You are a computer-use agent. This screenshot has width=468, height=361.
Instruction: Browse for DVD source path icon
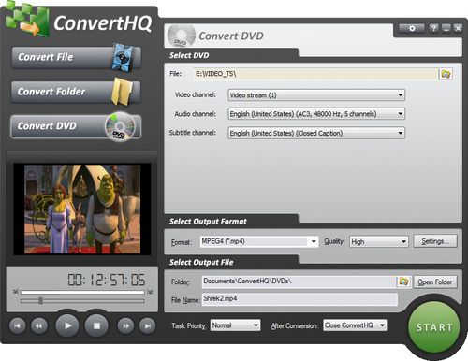coord(446,74)
